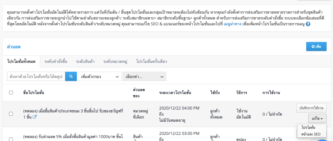
Task: Click การใช้งาน column header
Action: (x=271, y=93)
